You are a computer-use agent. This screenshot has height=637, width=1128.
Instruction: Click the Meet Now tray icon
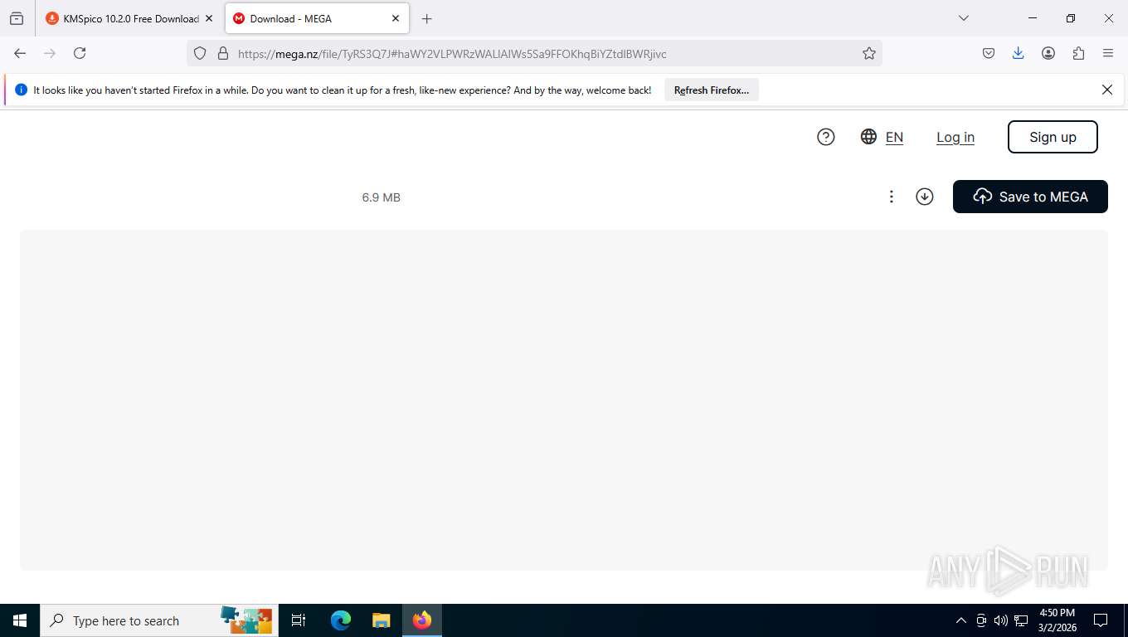[x=981, y=620]
